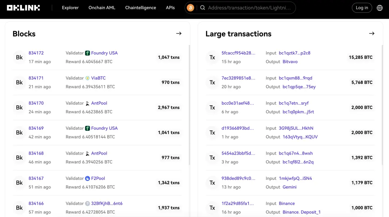This screenshot has width=389, height=217.
Task: Focus the address/transaction search field
Action: click(x=249, y=8)
